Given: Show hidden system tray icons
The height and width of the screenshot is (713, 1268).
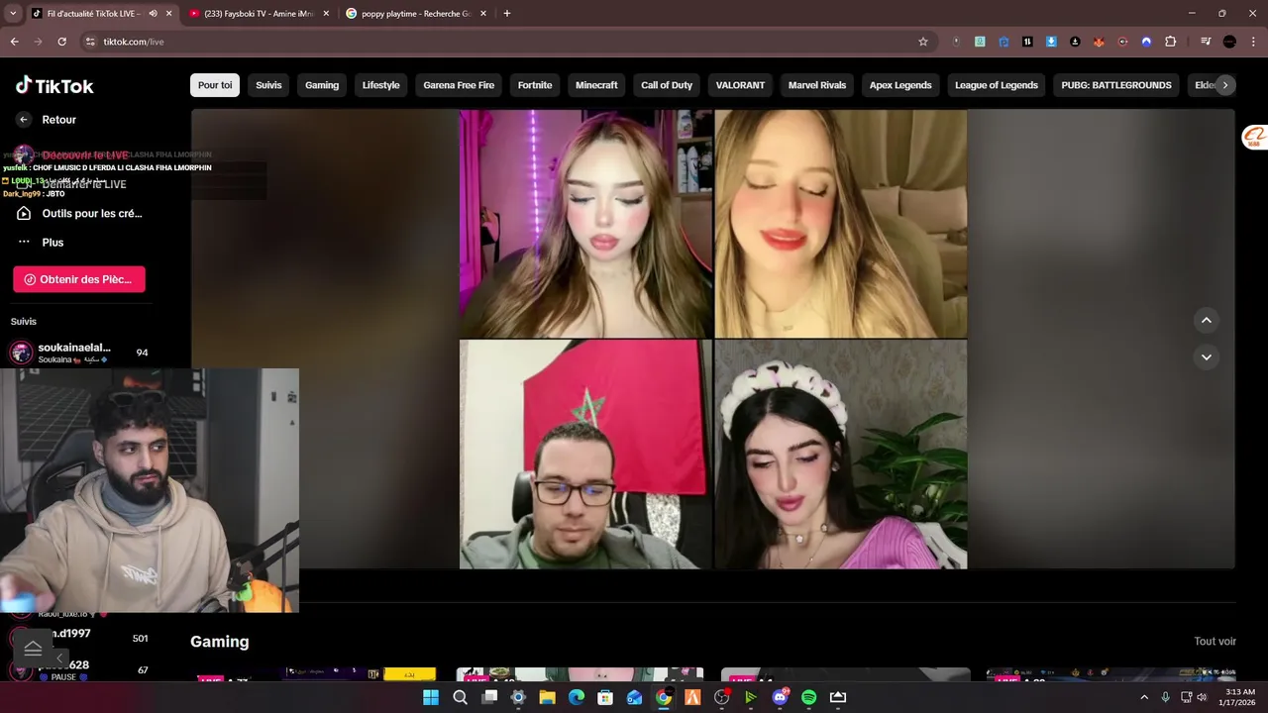Looking at the screenshot, I should pyautogui.click(x=1144, y=697).
